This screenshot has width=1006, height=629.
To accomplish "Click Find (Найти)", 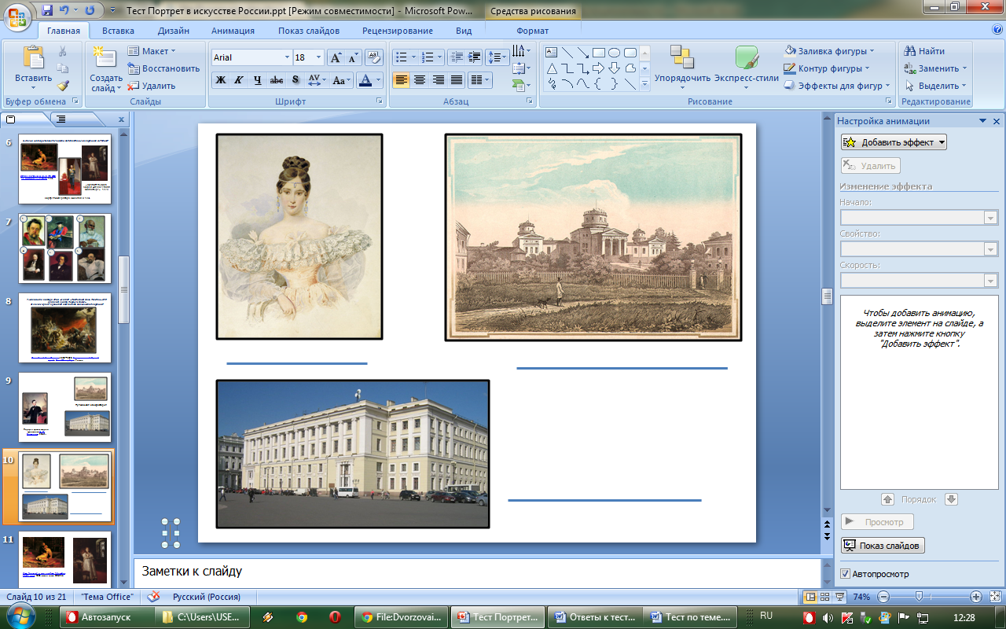I will tap(925, 51).
